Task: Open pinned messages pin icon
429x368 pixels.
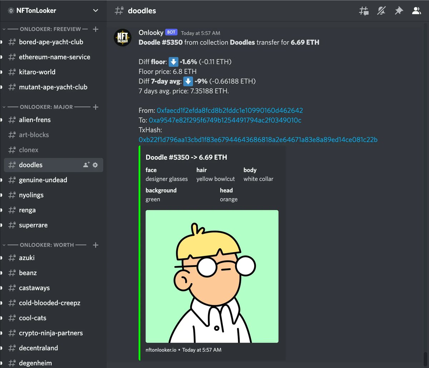Action: point(399,11)
